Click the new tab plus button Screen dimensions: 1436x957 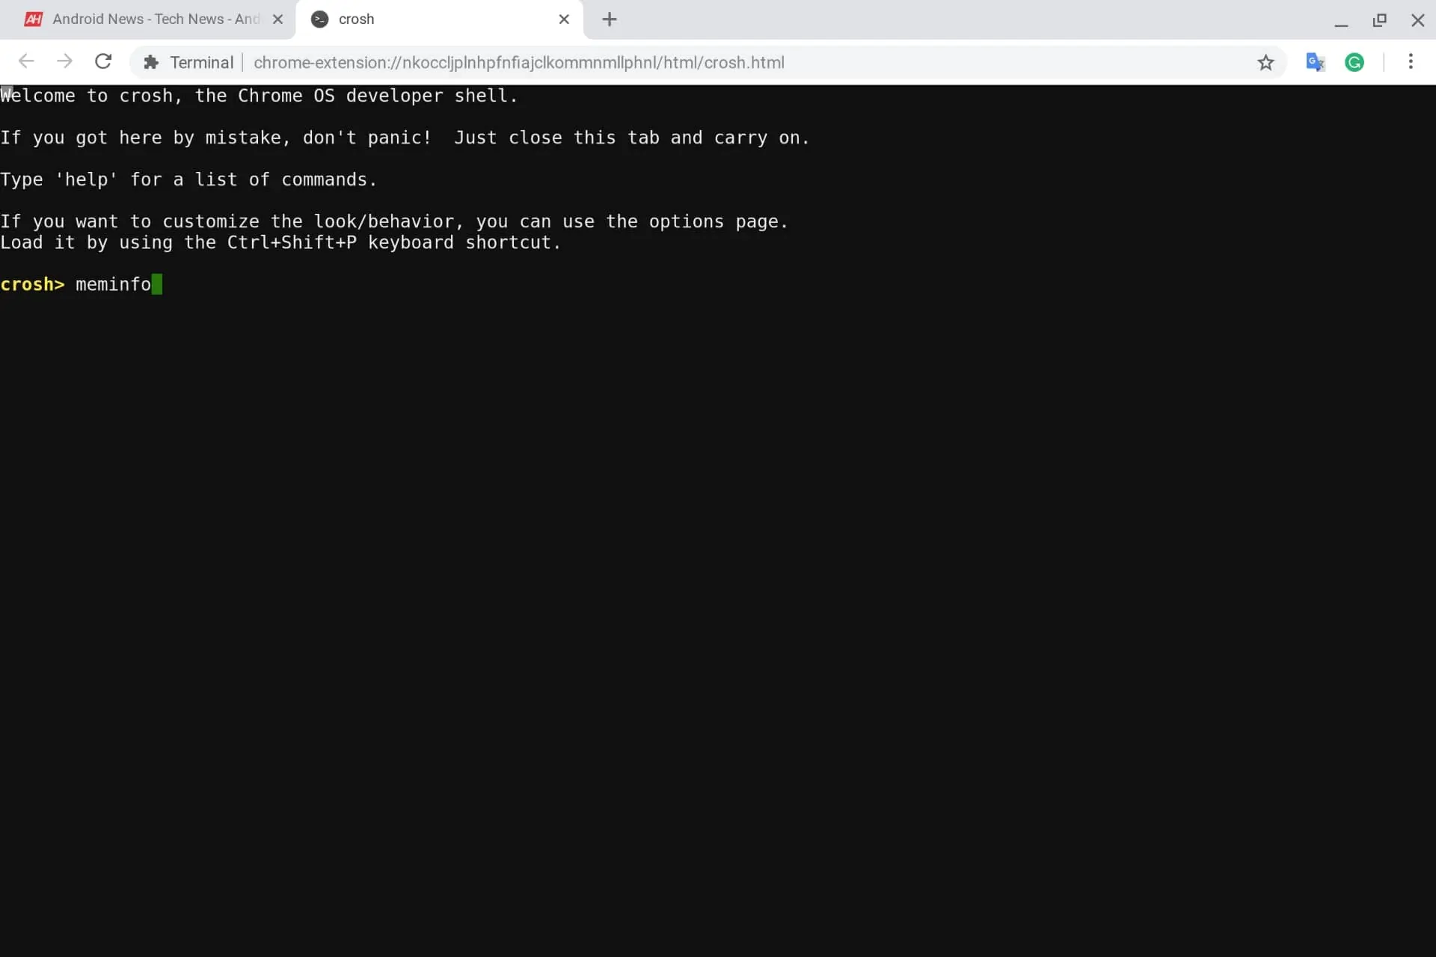(610, 18)
